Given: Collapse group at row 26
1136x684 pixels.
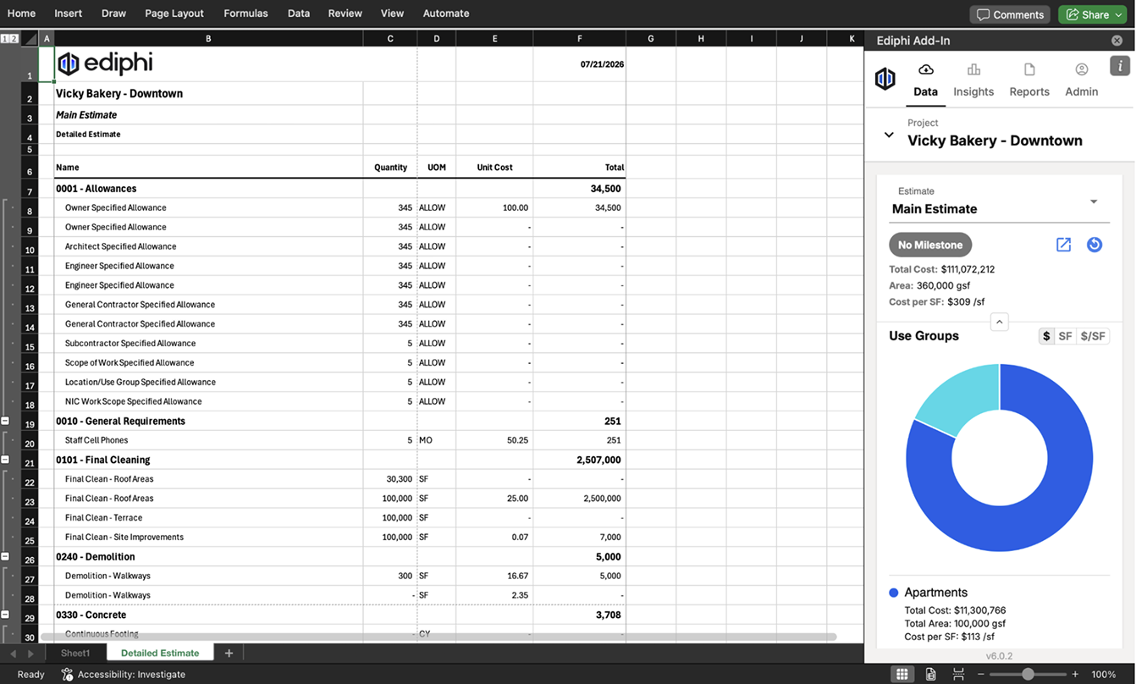Looking at the screenshot, I should [x=5, y=556].
